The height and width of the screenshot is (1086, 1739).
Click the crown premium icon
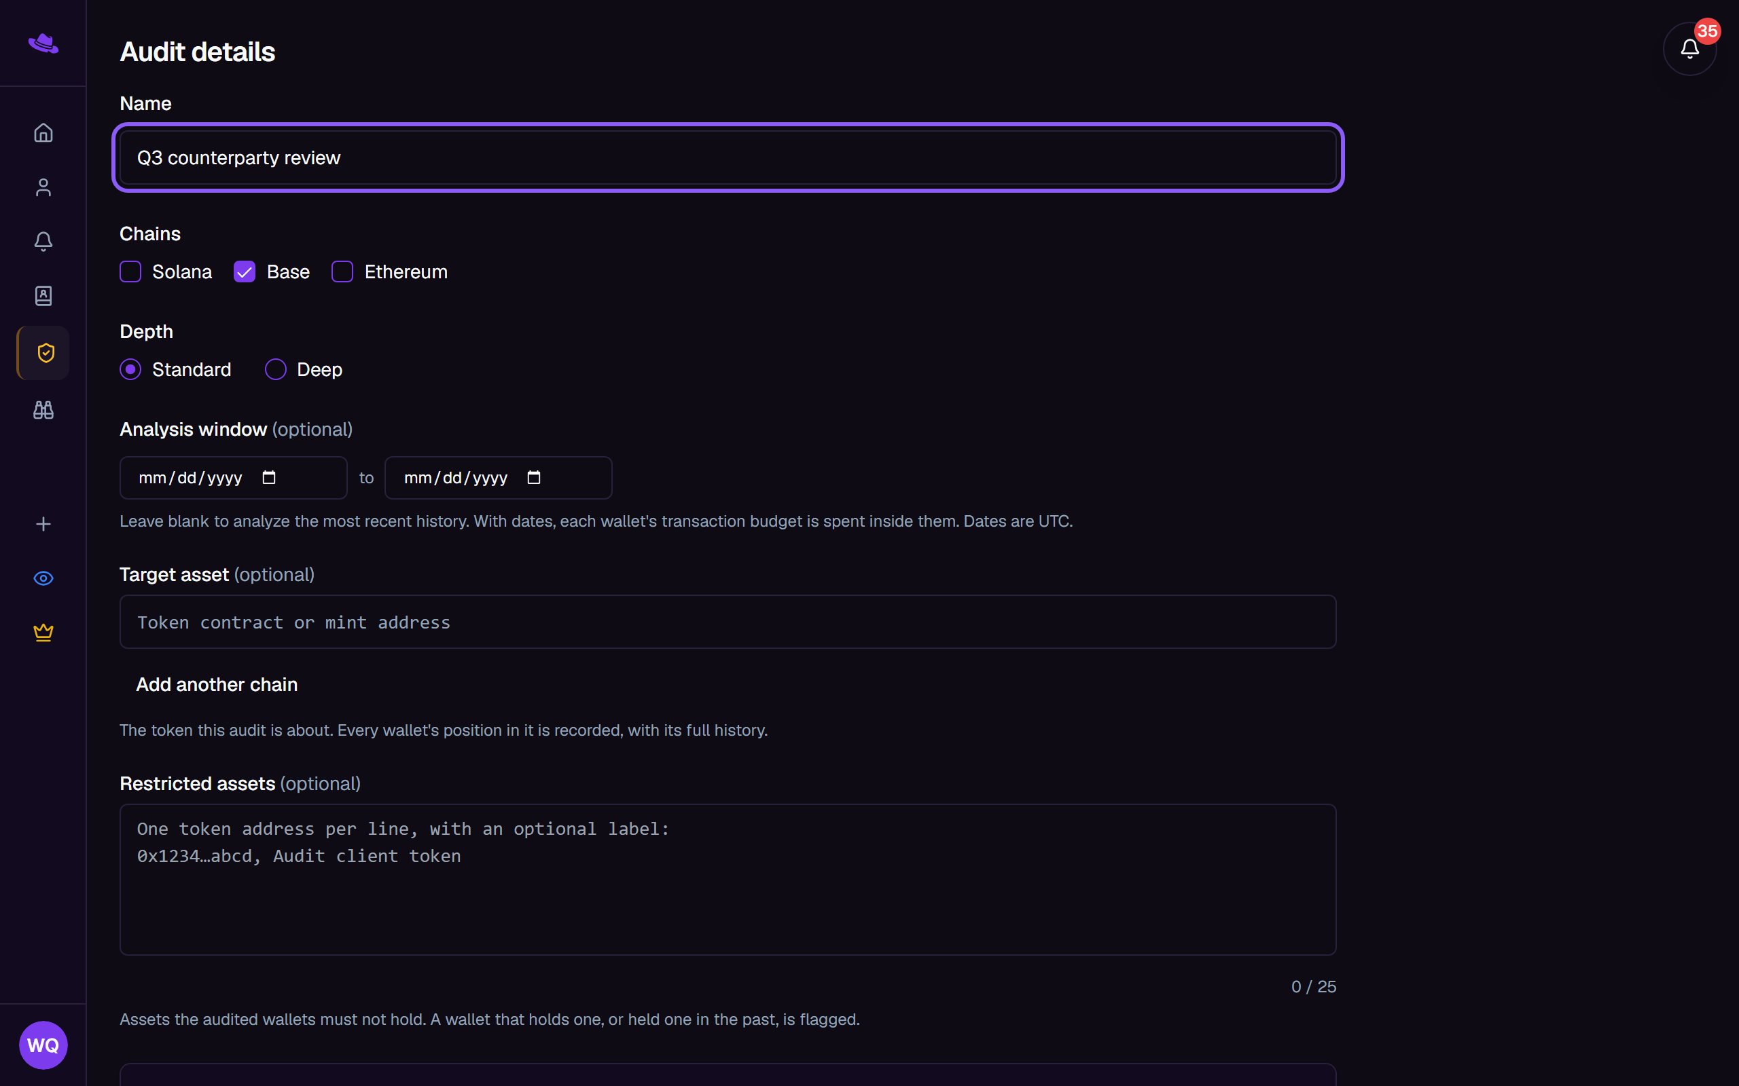[x=43, y=632]
